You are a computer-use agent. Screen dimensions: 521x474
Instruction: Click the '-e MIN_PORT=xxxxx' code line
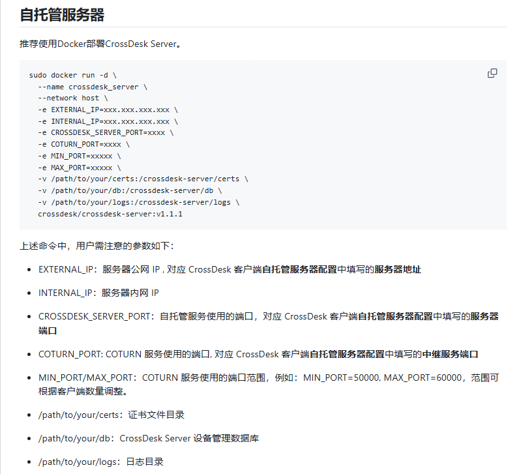80,156
